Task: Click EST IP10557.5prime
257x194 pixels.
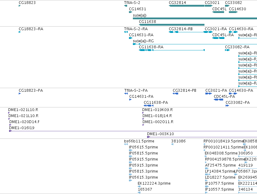Action: (220, 189)
